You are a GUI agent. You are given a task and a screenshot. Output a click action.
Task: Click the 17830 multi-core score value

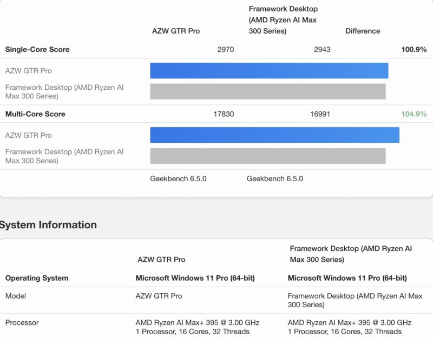pos(223,114)
